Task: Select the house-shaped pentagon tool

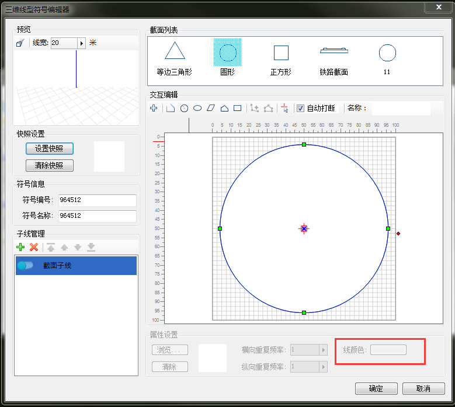Action: point(224,108)
